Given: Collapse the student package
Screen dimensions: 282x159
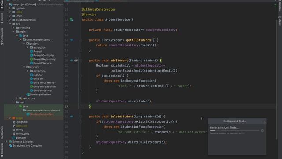Looking at the screenshot, I should [x=24, y=67].
